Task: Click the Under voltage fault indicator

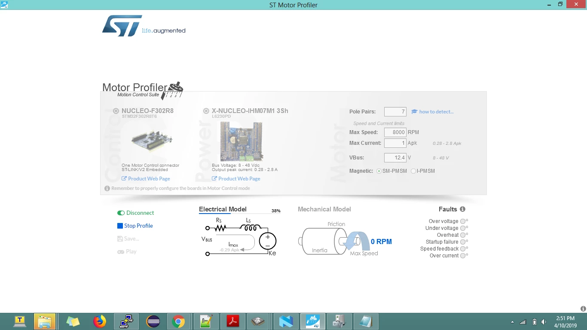Action: click(463, 228)
